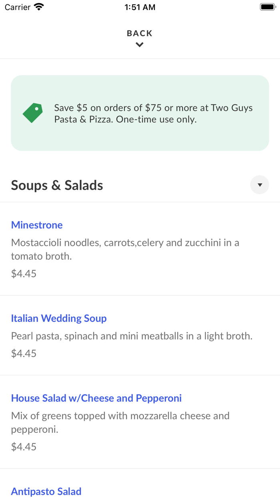The width and height of the screenshot is (280, 498).
Task: Tap the Wi-Fi signal icon
Action: [39, 6]
